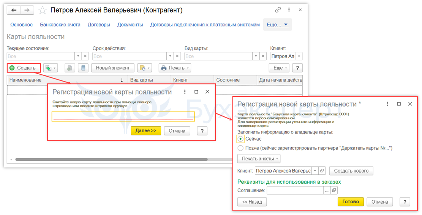Open the Клиент field's open-form icon
Viewport: 422px width, 215px height.
point(322,171)
